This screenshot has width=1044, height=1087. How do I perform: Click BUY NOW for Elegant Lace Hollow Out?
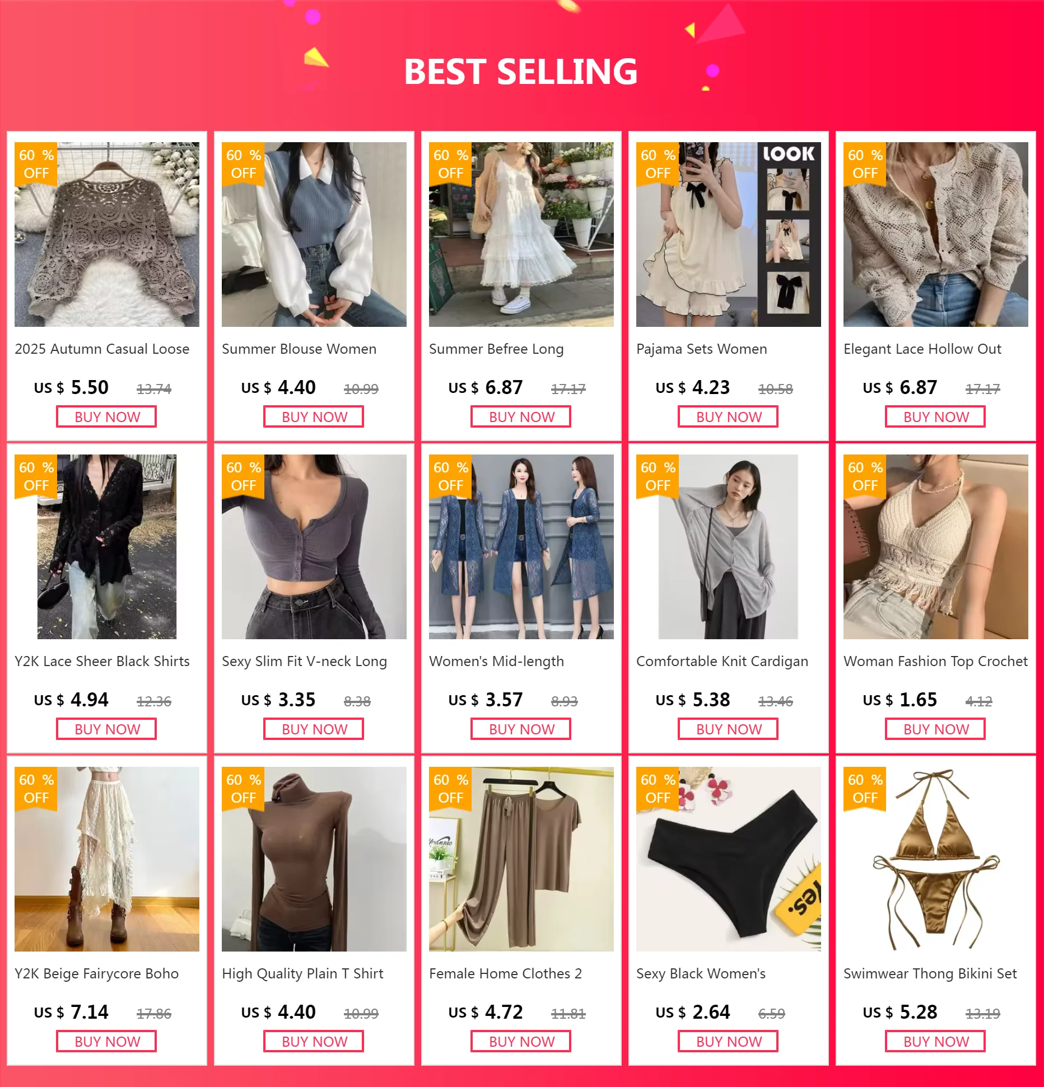click(x=935, y=417)
